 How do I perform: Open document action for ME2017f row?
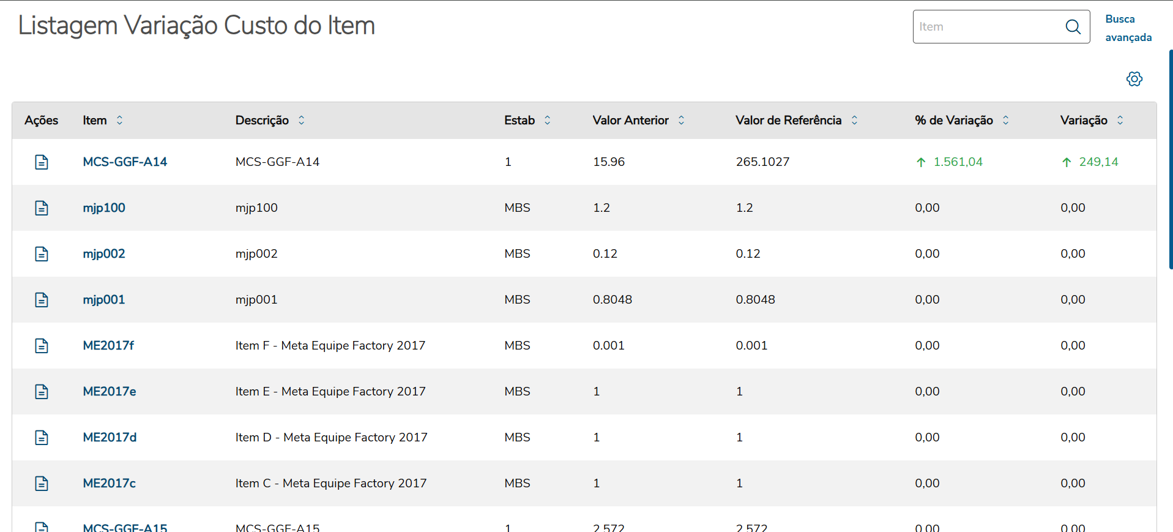click(x=42, y=346)
